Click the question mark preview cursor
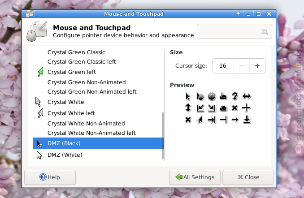This screenshot has height=198, width=304. tap(235, 96)
